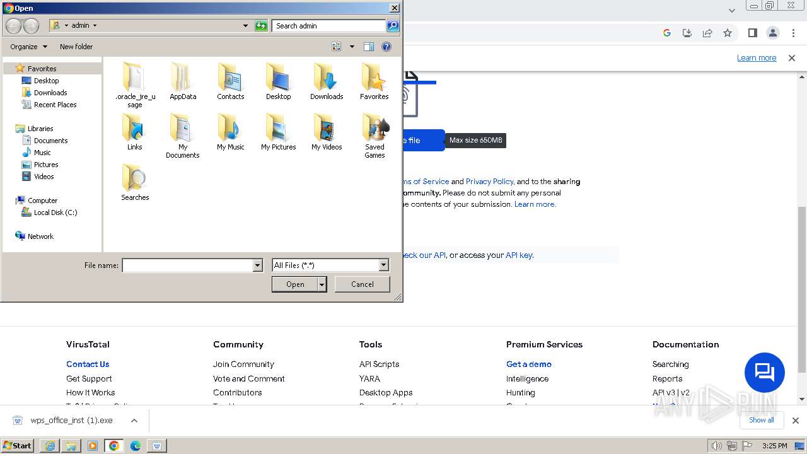807x454 pixels.
Task: Click Show all downloads button
Action: [x=762, y=421]
